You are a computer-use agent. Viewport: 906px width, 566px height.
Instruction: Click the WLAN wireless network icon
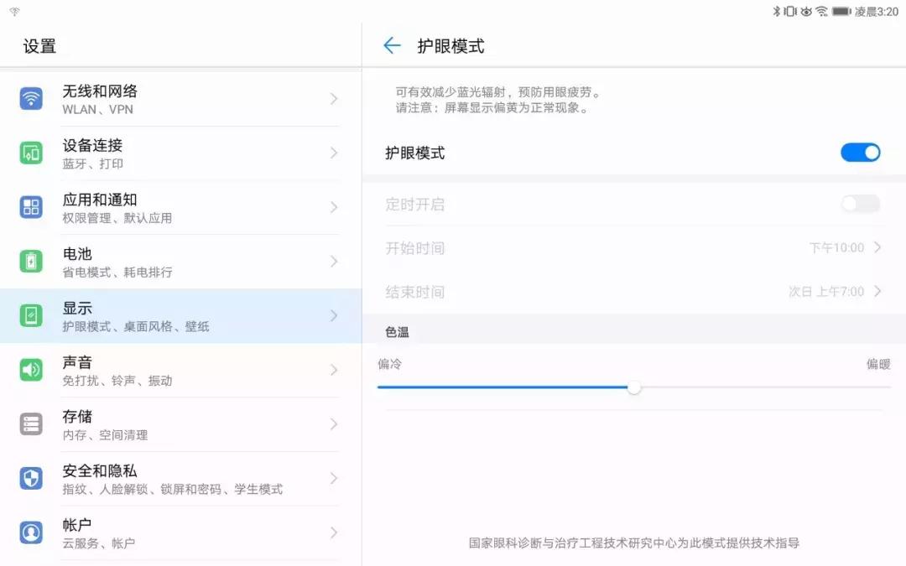[x=31, y=98]
